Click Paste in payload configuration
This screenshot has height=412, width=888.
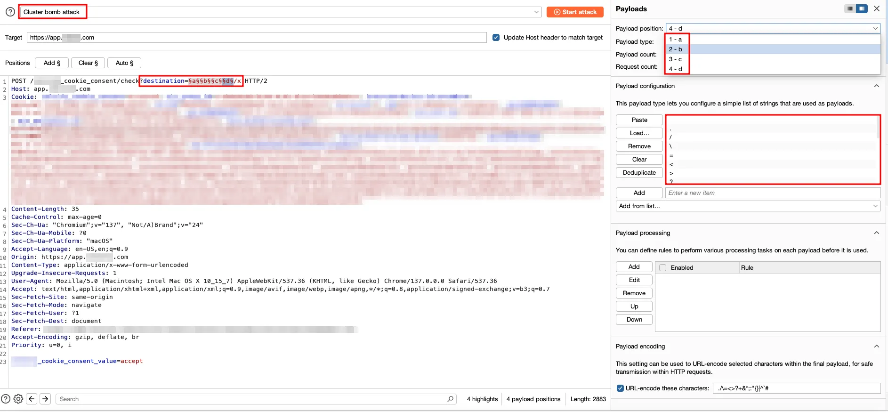(639, 120)
